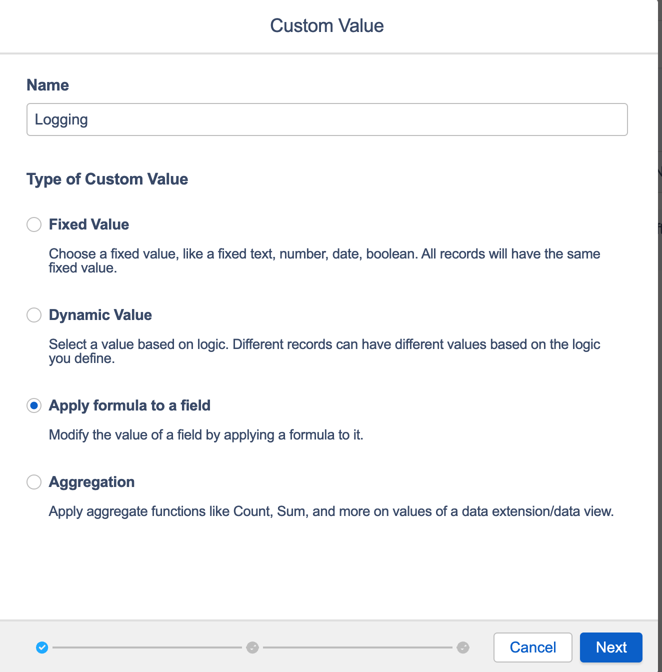
Task: Select the Dynamic Value radio button
Action: (34, 315)
